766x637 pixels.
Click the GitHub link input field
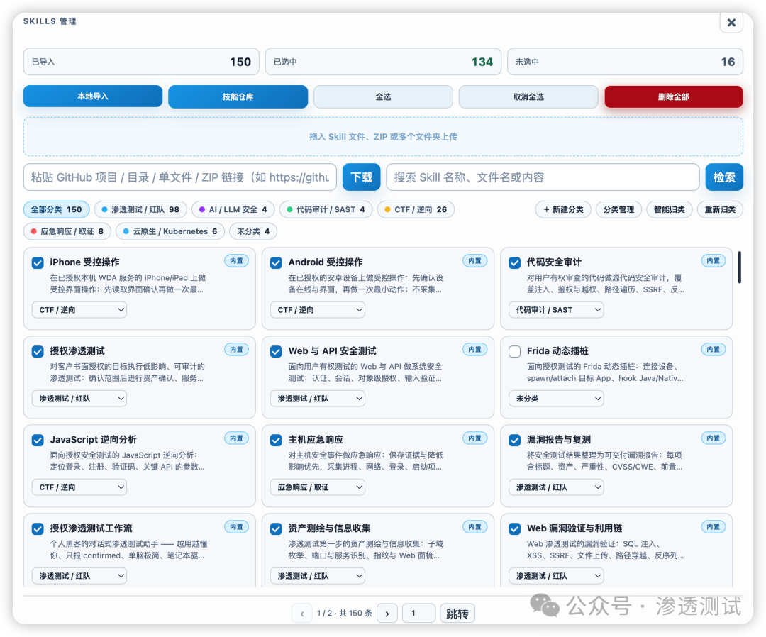179,177
